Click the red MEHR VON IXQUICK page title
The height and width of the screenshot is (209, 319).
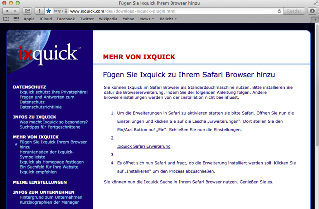point(139,57)
